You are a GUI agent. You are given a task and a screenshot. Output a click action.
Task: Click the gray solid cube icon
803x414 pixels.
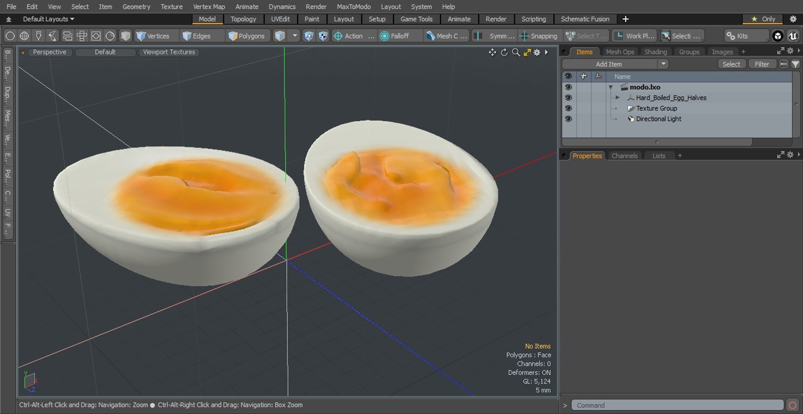pos(125,36)
